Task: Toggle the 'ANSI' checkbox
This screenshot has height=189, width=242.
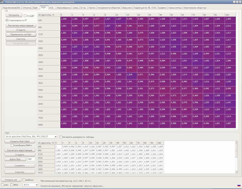Action: (12, 185)
